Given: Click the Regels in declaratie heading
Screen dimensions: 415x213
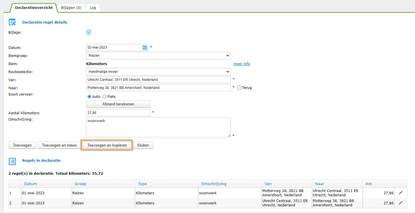Looking at the screenshot, I should (41, 160).
